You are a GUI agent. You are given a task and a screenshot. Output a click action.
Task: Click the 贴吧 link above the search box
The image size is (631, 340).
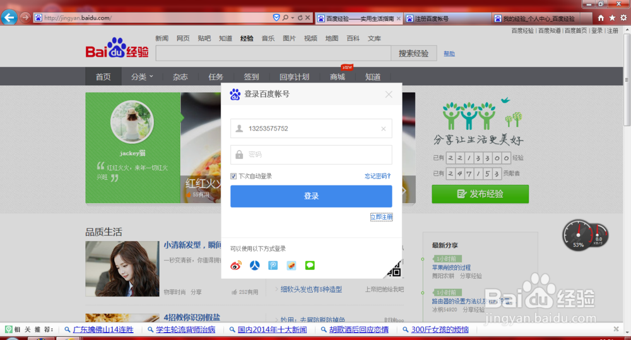(x=204, y=38)
